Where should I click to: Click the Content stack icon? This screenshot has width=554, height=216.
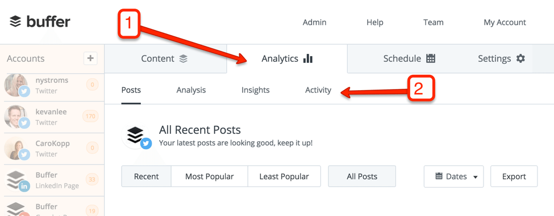[x=183, y=58]
